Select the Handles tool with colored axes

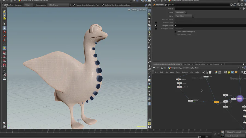[4, 48]
